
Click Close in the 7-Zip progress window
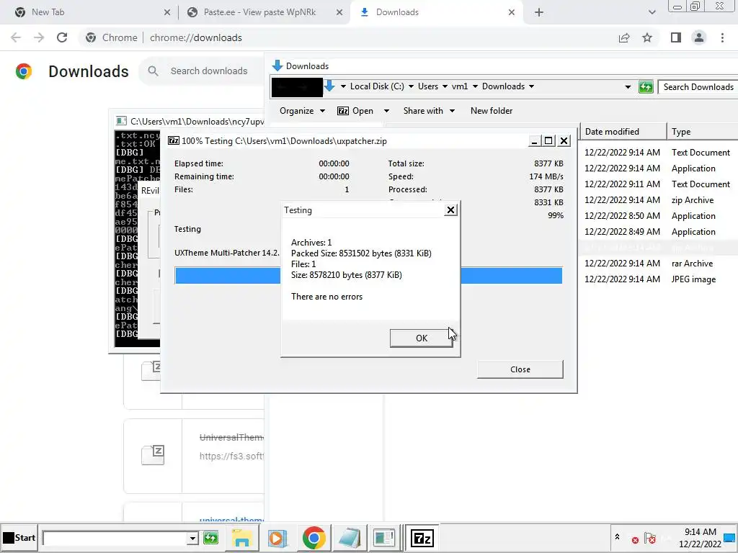520,369
